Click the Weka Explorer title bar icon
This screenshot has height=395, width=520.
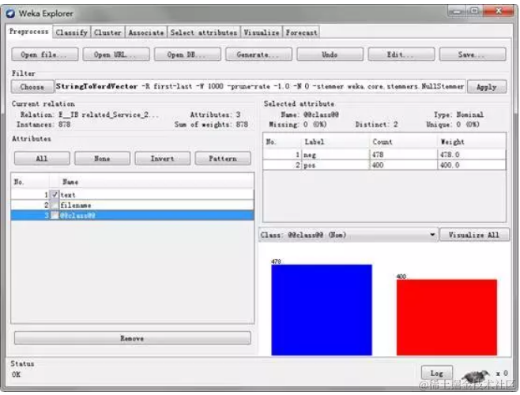tap(10, 13)
